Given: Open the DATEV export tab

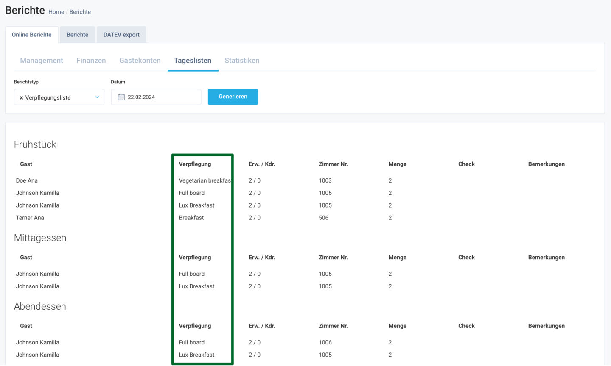Looking at the screenshot, I should tap(121, 35).
